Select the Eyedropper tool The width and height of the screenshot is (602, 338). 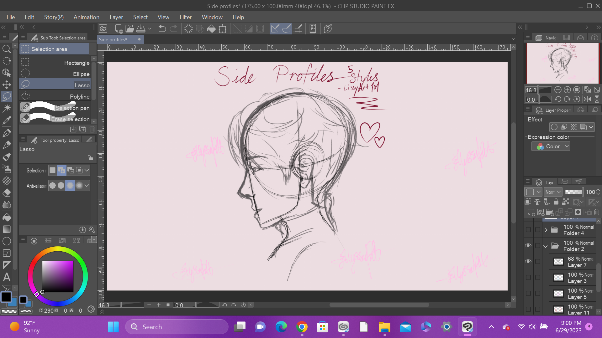tap(7, 120)
